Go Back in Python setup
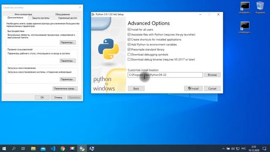The image size is (270, 152). coord(136,88)
